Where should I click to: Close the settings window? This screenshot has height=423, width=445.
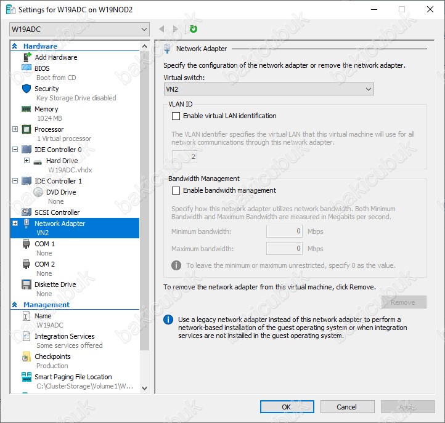pos(430,9)
